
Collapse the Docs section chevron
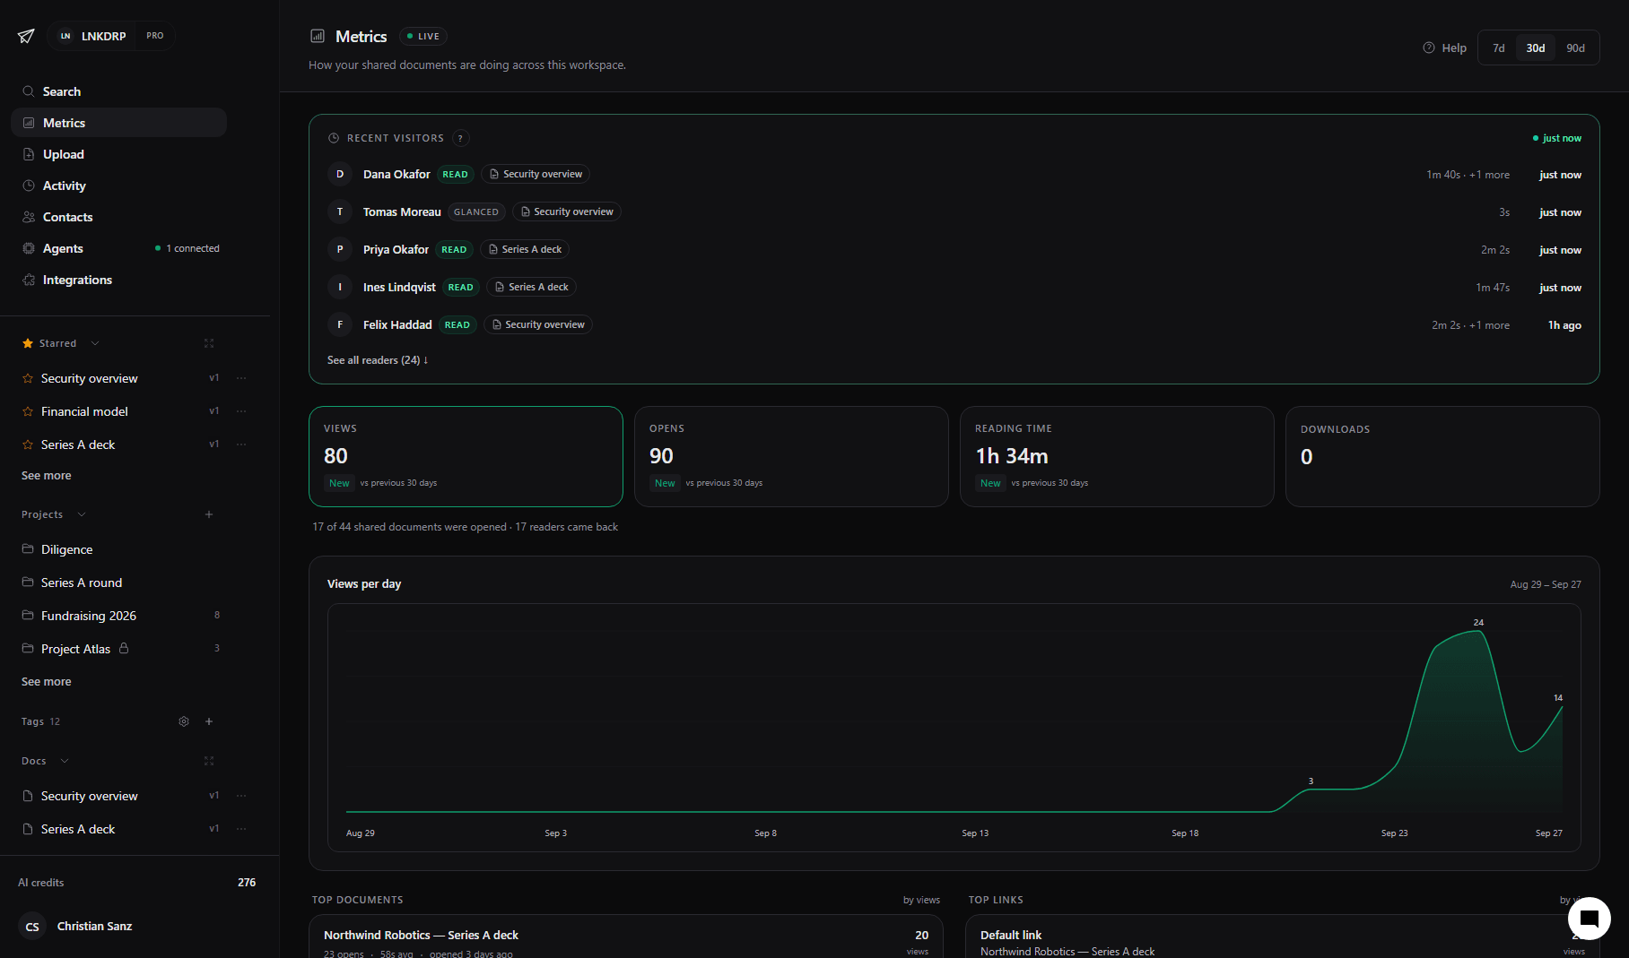point(65,761)
